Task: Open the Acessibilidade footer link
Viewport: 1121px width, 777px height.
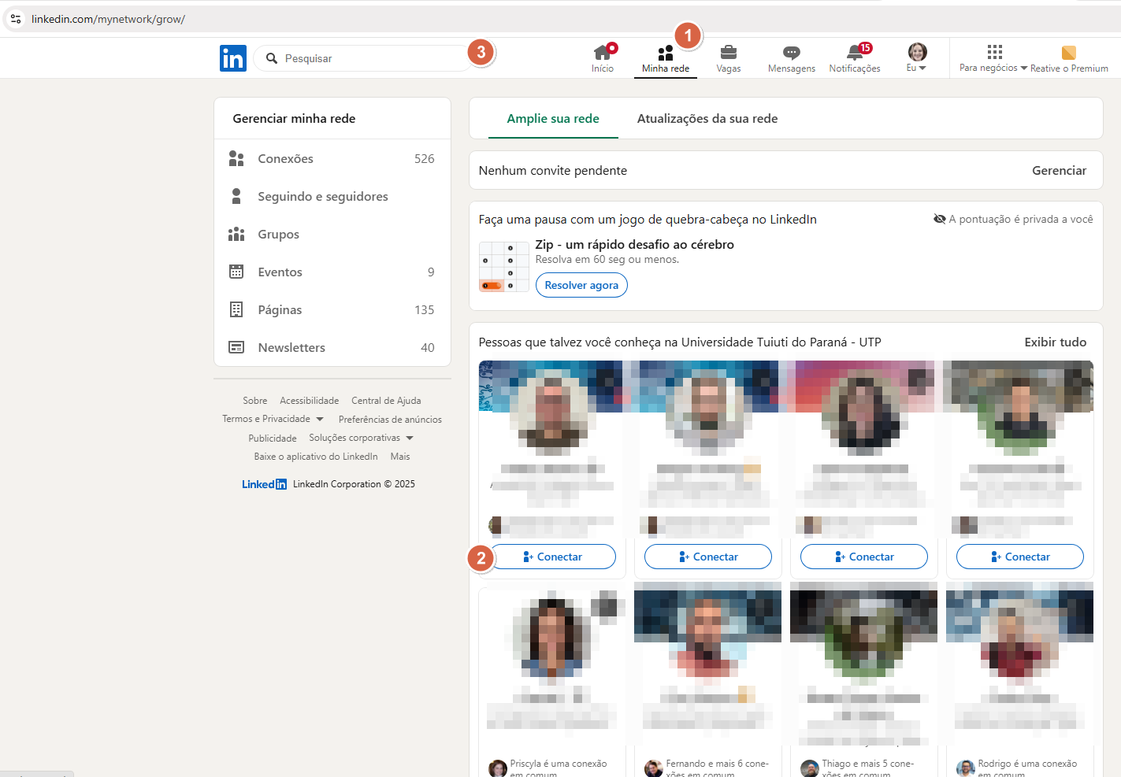Action: pos(310,401)
